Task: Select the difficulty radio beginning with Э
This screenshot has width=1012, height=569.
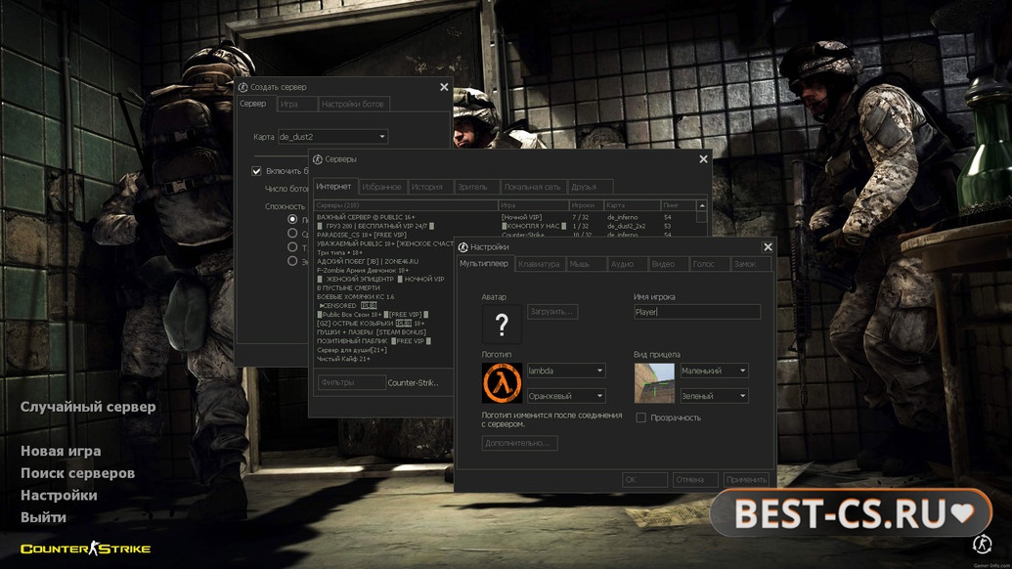Action: [292, 261]
